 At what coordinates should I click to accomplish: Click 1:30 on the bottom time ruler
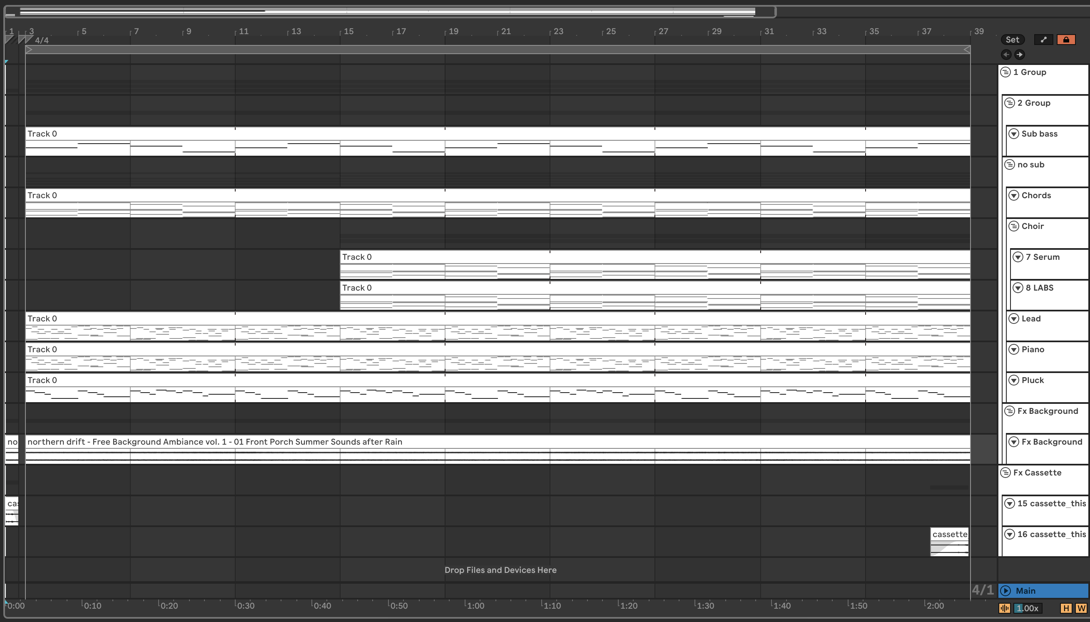click(704, 605)
